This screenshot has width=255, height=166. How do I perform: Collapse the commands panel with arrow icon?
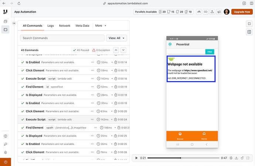pyautogui.click(x=14, y=23)
